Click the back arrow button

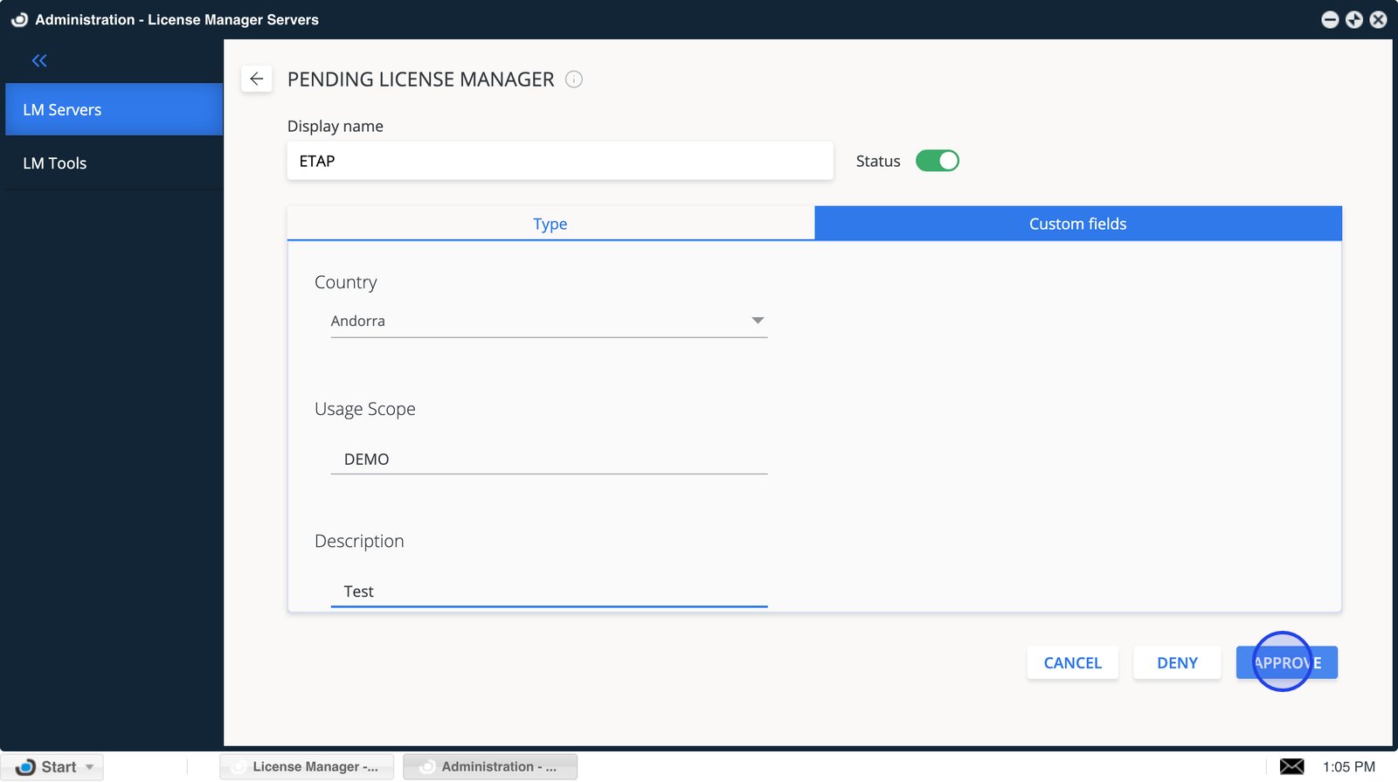pos(256,80)
